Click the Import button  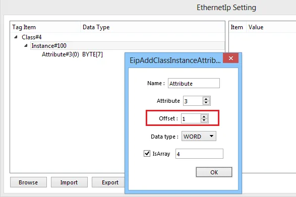[x=69, y=182]
